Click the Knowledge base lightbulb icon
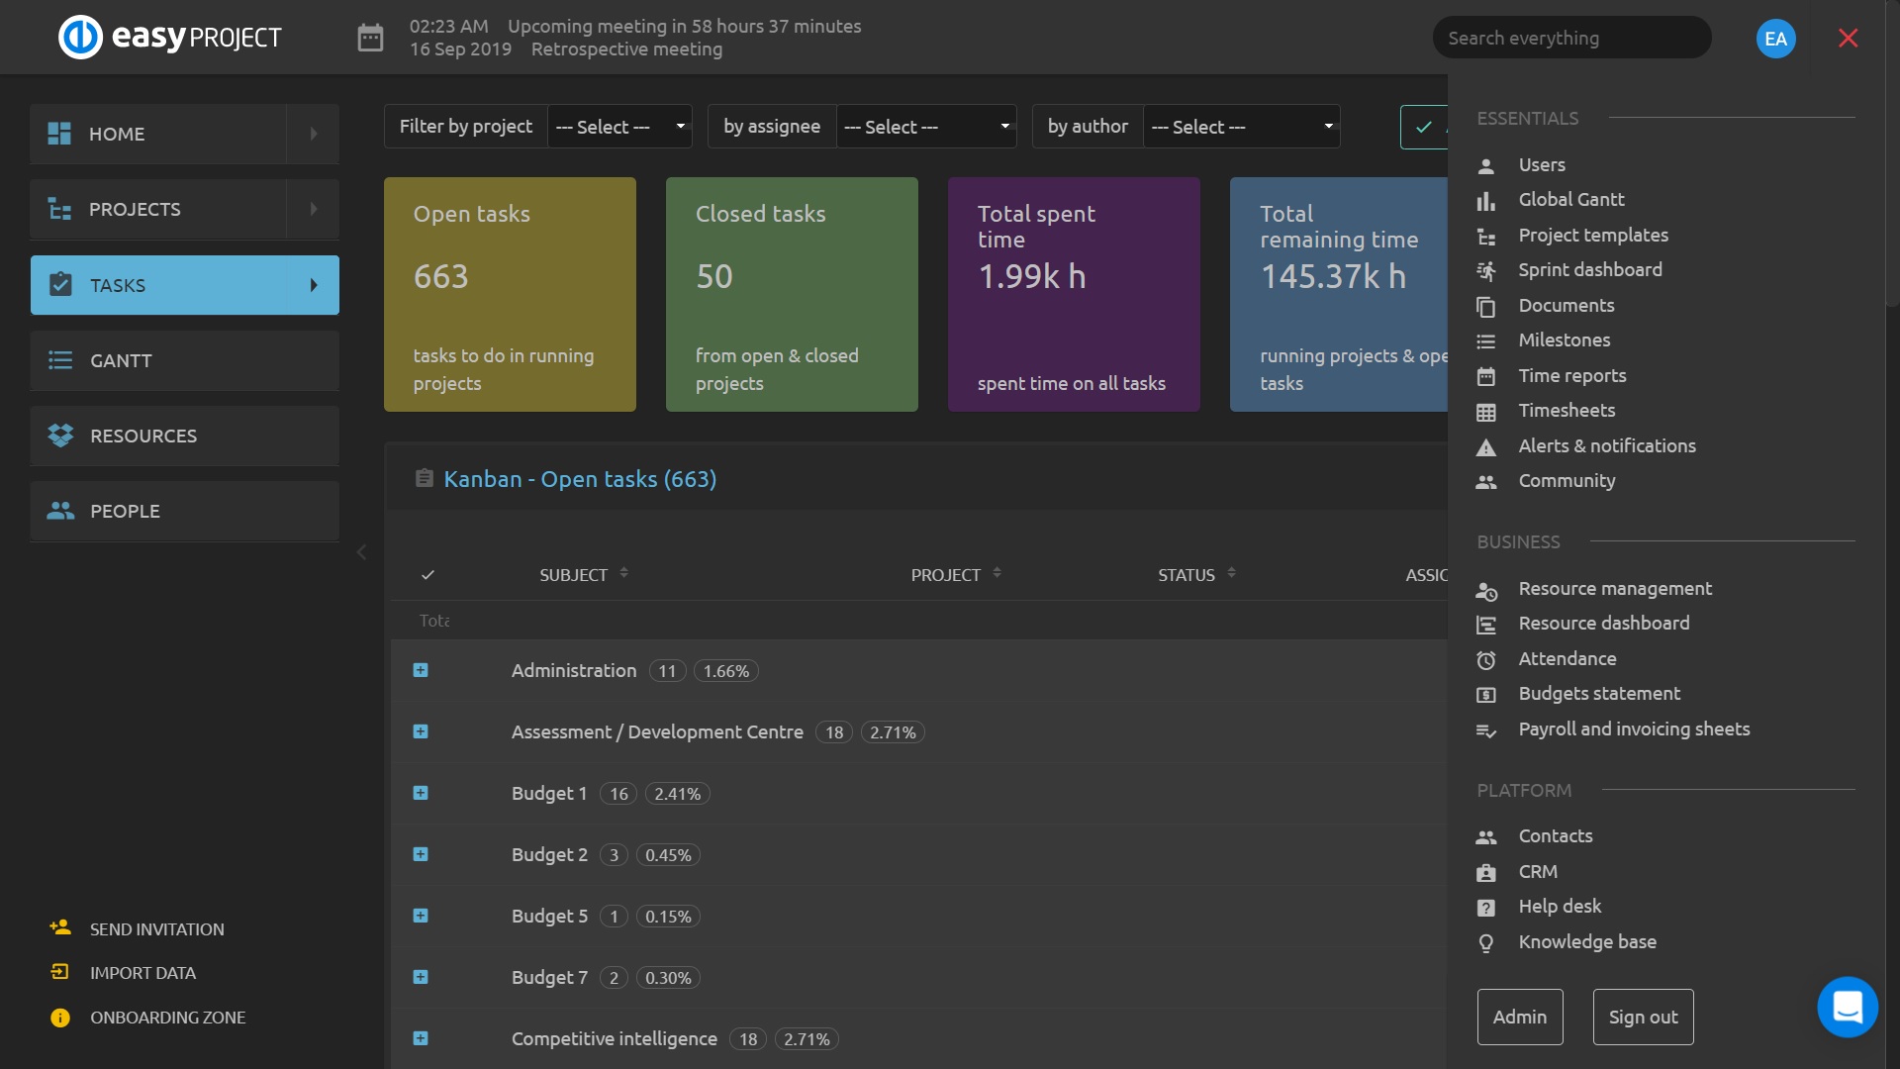The width and height of the screenshot is (1900, 1069). click(x=1485, y=943)
